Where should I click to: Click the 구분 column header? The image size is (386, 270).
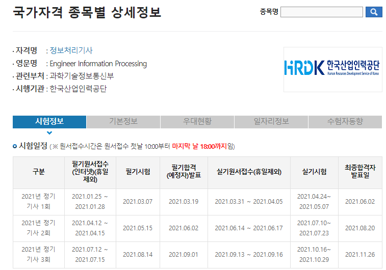(39, 172)
